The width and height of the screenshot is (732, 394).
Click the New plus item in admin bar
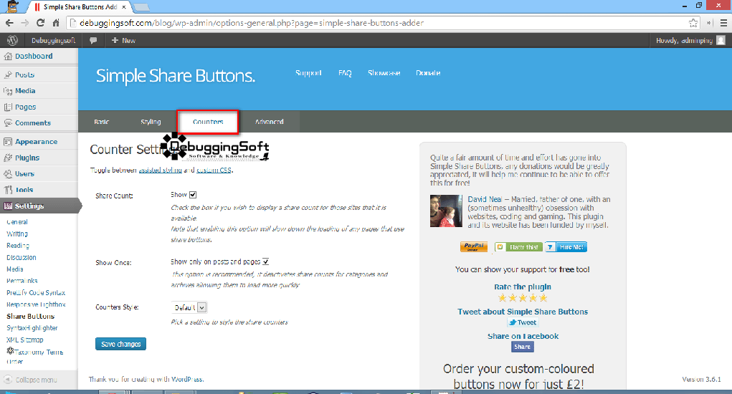click(x=123, y=41)
